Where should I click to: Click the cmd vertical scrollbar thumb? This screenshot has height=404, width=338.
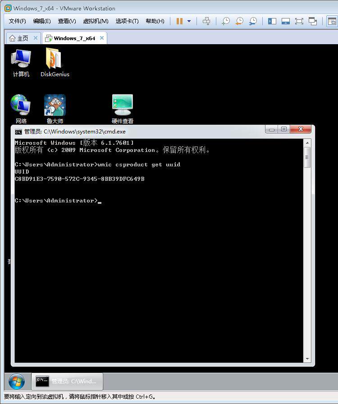point(307,157)
